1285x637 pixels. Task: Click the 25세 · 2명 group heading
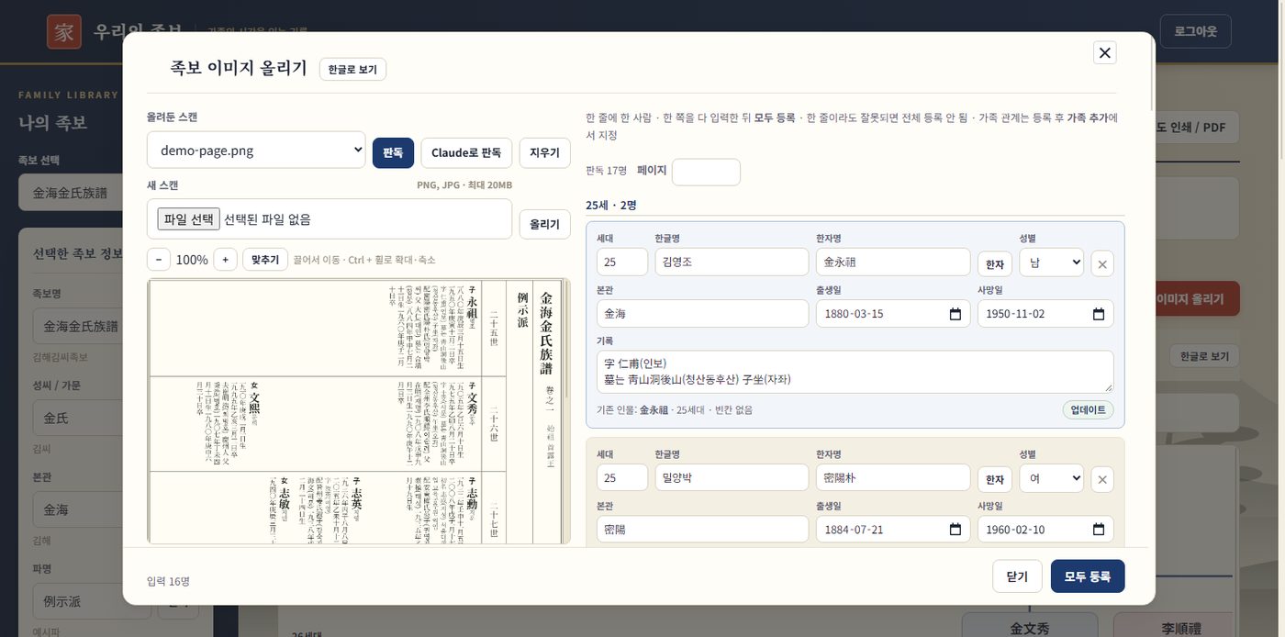611,205
